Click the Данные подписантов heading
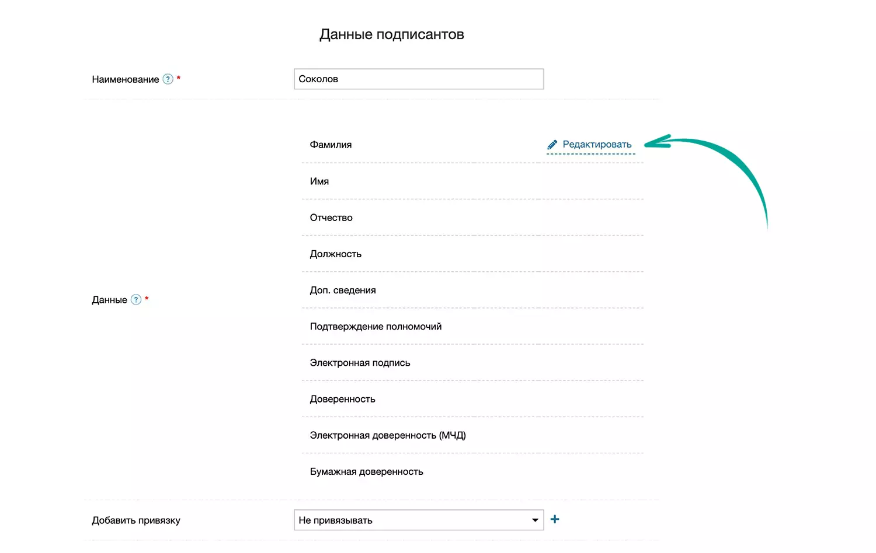Screen dimensions: 876x553 (391, 34)
